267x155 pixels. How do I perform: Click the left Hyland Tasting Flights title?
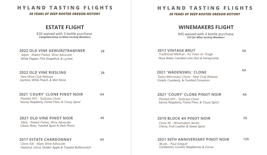(65, 8)
